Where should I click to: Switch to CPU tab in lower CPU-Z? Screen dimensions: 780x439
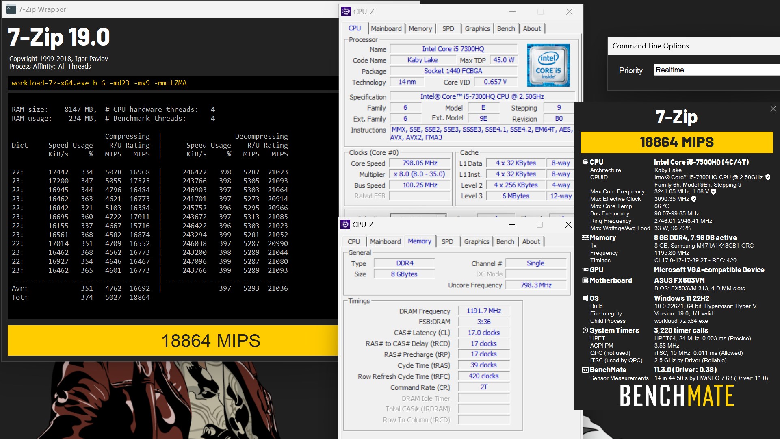(x=354, y=241)
